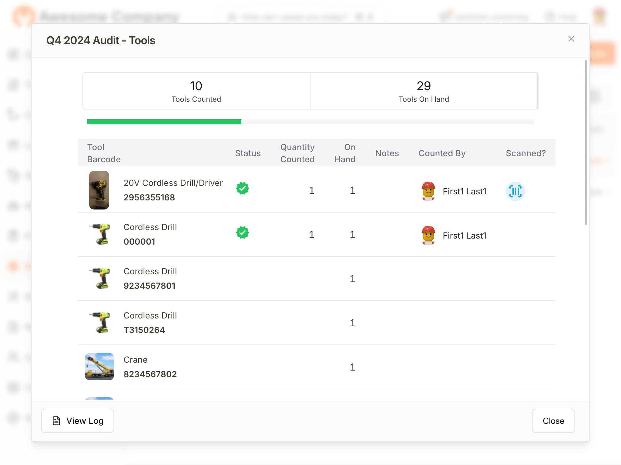Select the Tools Counted summary card

pos(196,91)
